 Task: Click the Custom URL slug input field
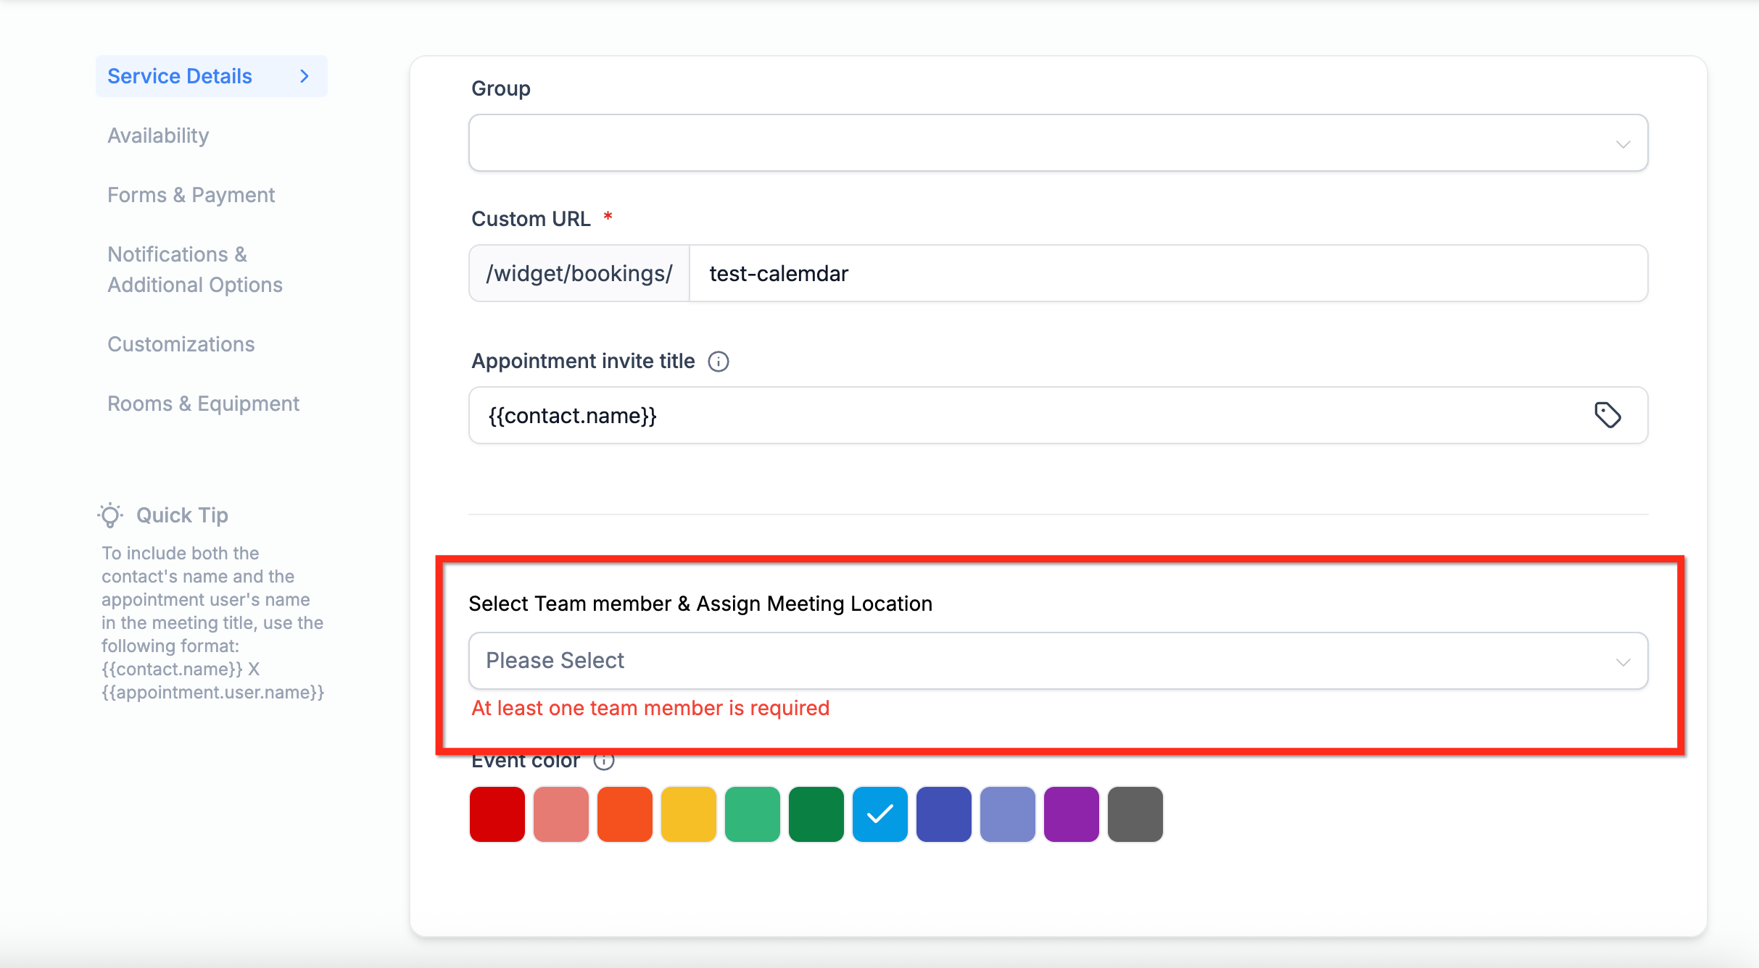point(1167,273)
